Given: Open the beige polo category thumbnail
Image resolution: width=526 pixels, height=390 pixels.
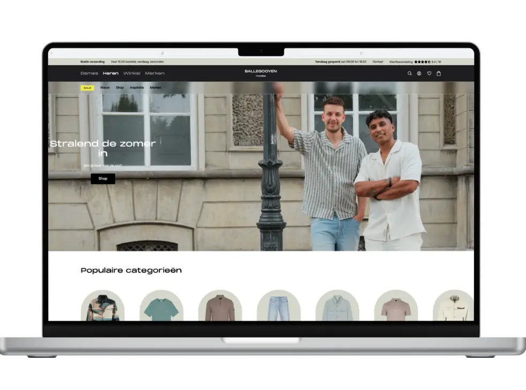Looking at the screenshot, I should pyautogui.click(x=396, y=305).
